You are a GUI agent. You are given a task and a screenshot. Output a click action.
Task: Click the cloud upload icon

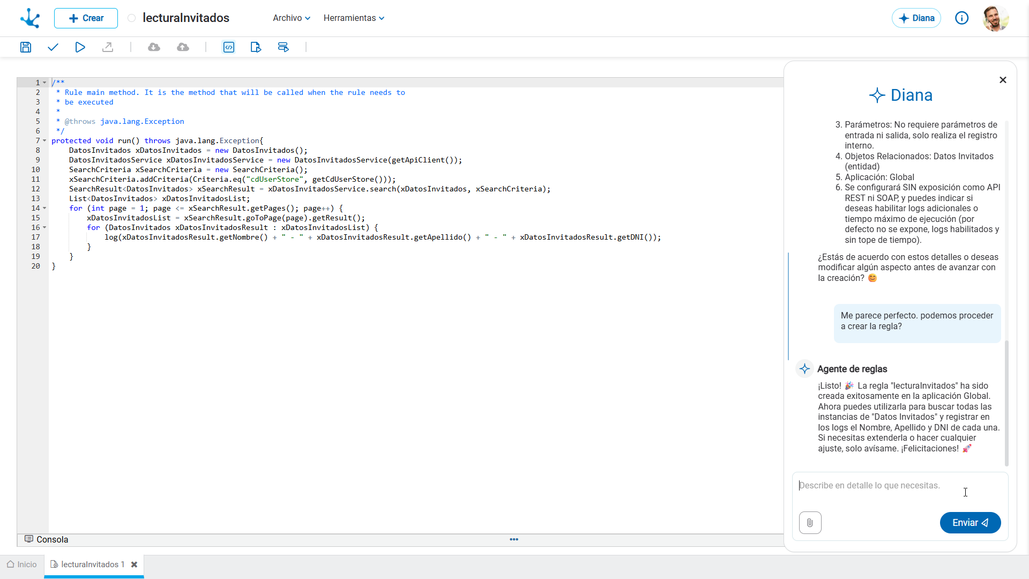[183, 47]
